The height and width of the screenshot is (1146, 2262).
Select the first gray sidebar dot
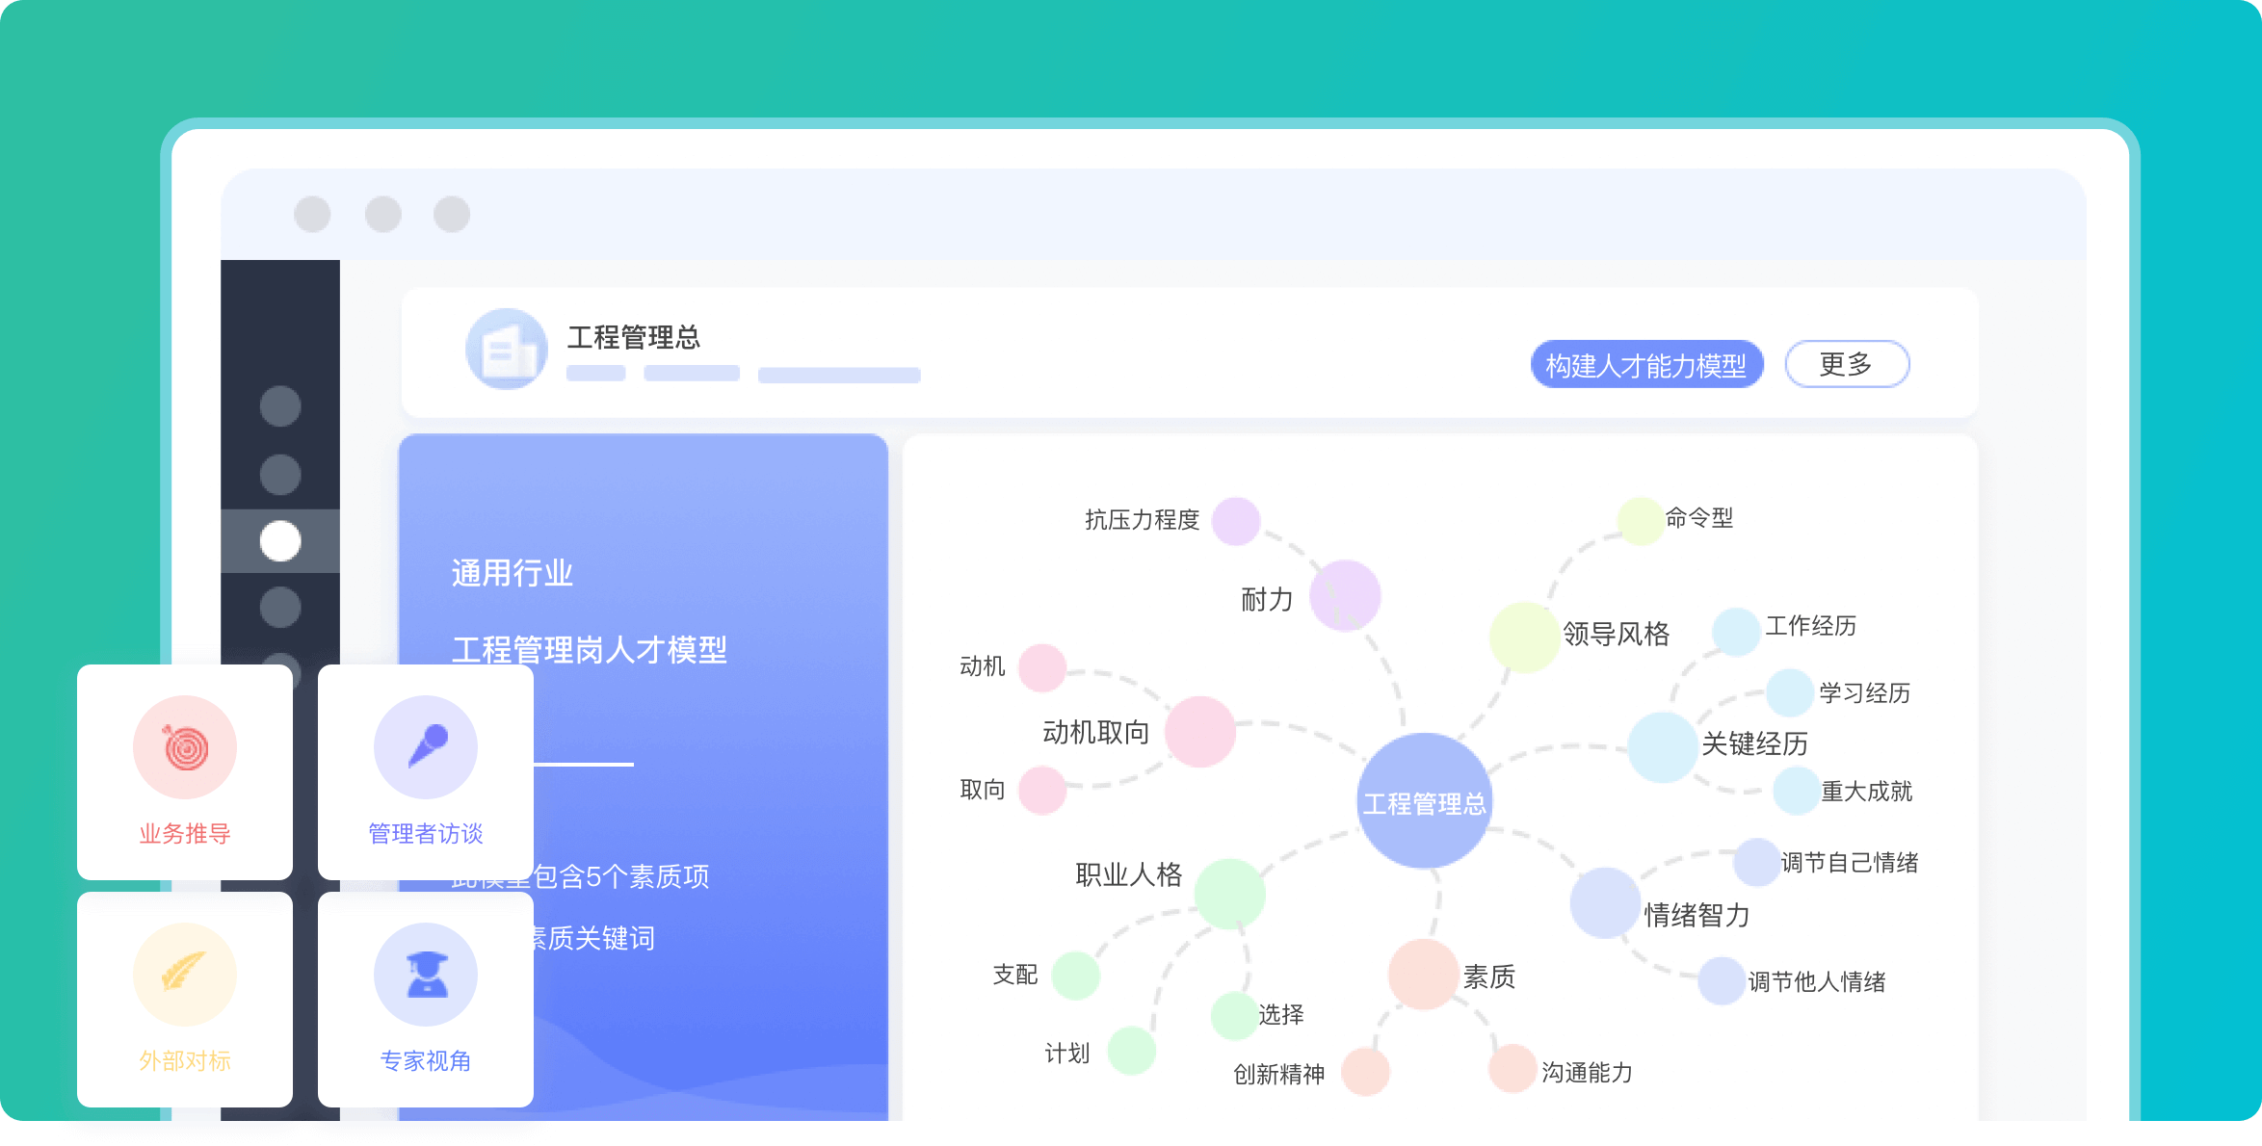click(280, 406)
